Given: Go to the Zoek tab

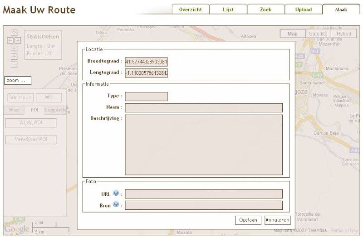Looking at the screenshot, I should tap(266, 10).
